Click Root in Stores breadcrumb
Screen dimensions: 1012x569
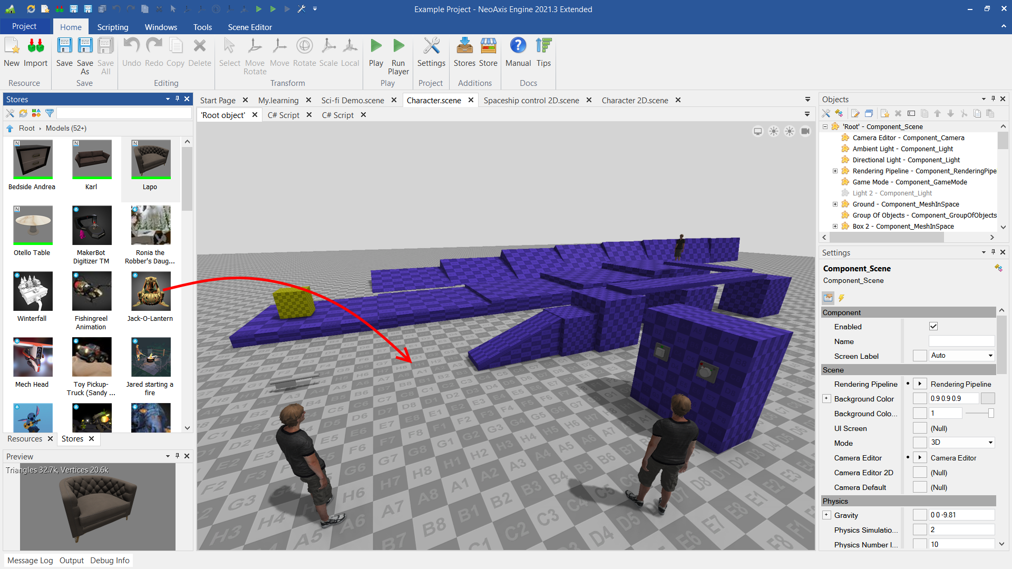26,128
